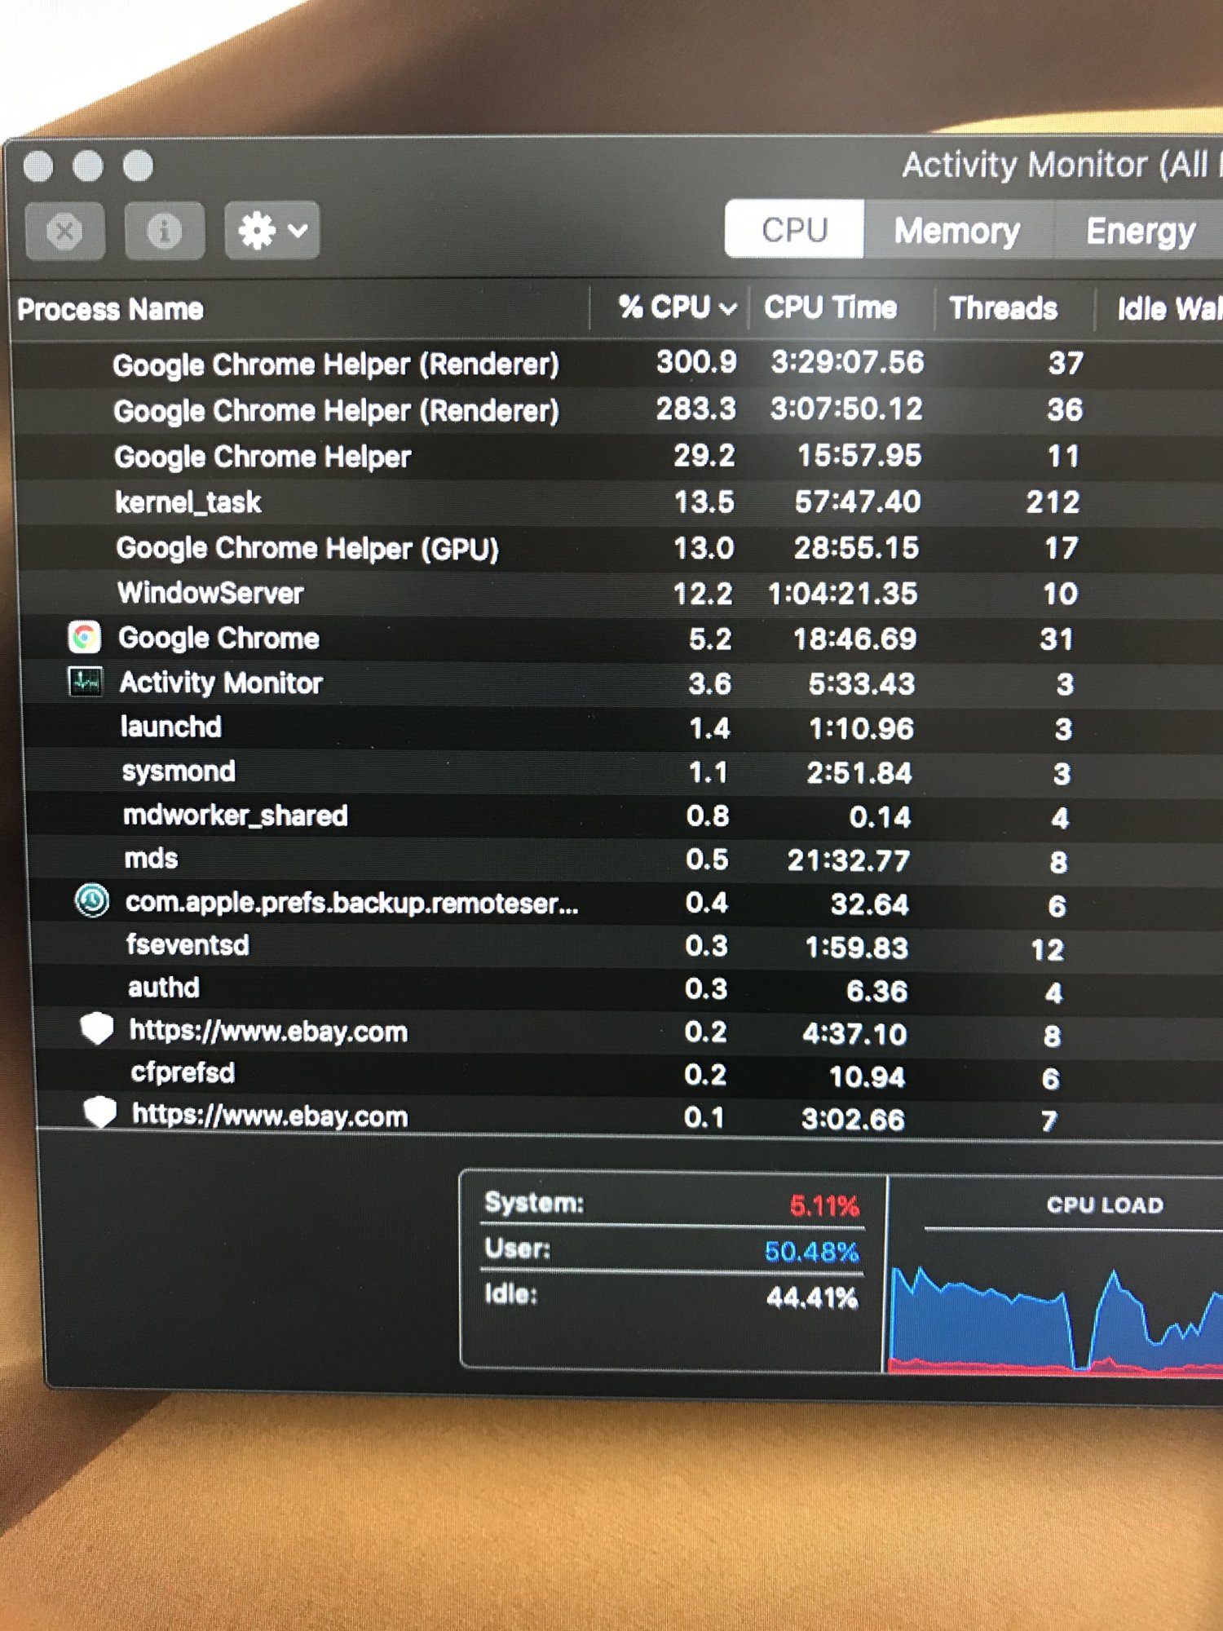Toggle sort order on % CPU column
This screenshot has width=1223, height=1631.
click(677, 307)
